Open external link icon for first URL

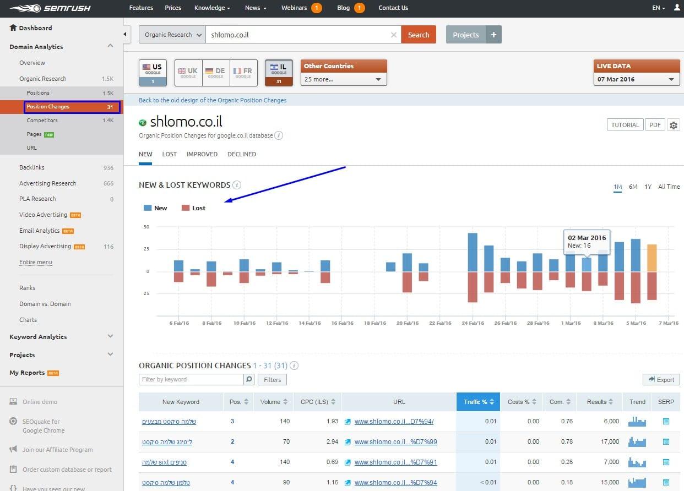[348, 422]
